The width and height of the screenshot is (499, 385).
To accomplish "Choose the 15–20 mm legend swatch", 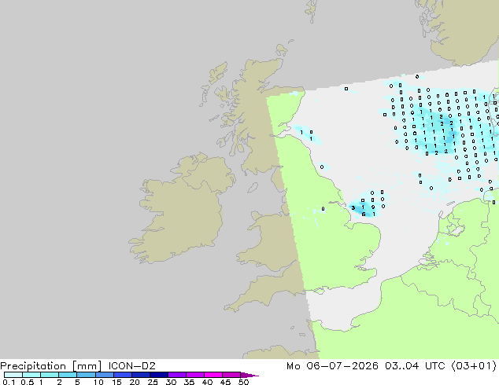I will pyautogui.click(x=122, y=375).
